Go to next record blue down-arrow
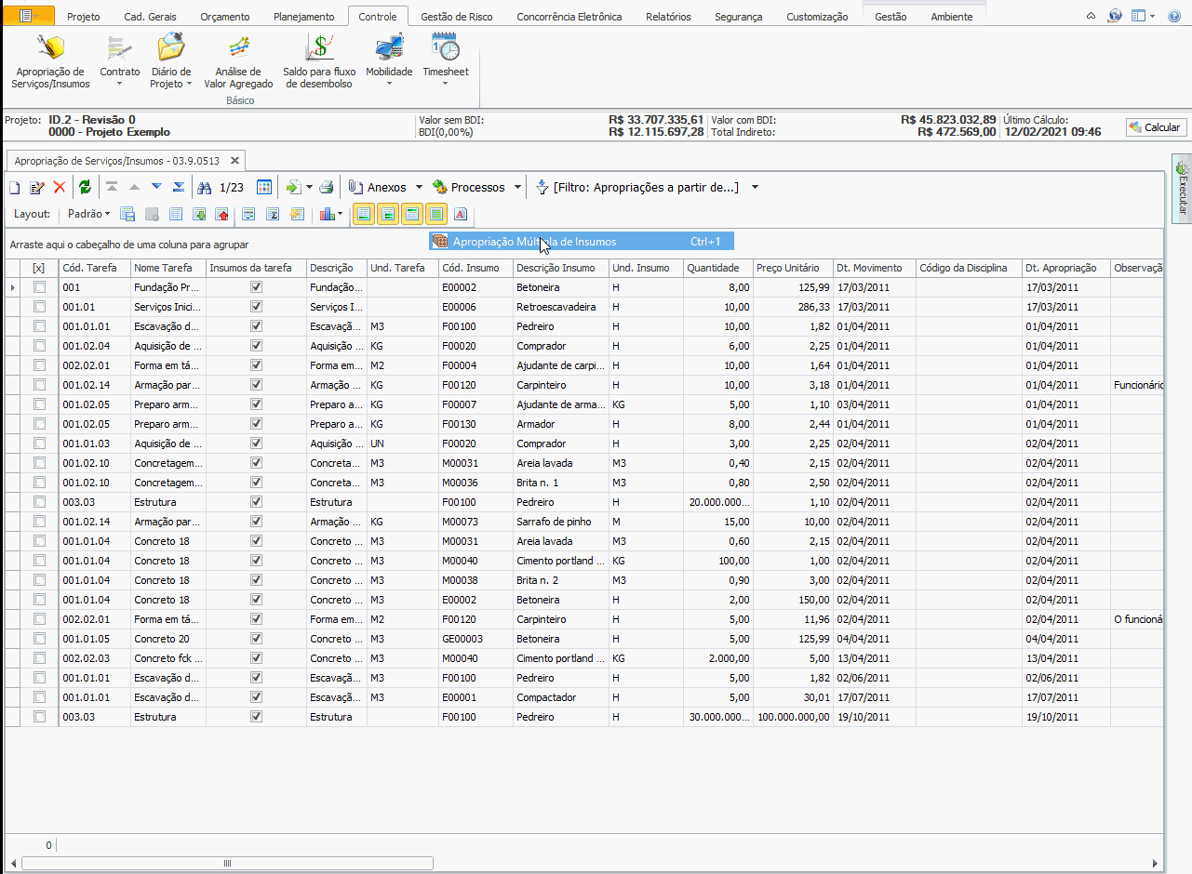 [x=156, y=188]
